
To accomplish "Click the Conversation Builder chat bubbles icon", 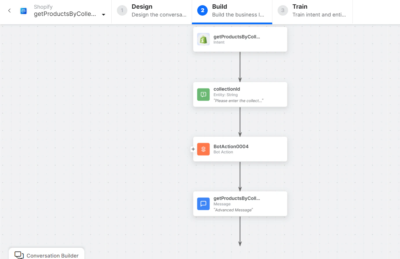I will click(19, 255).
